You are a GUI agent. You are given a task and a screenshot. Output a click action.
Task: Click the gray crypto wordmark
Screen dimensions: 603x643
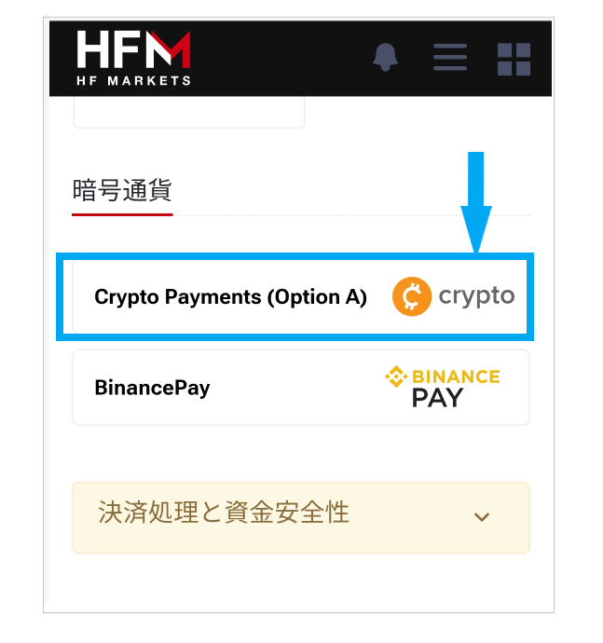(x=476, y=296)
